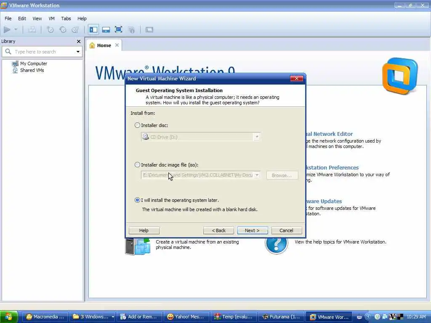Select Installer disc image file (iso) option
Viewport: 431px width, 323px height.
pyautogui.click(x=137, y=165)
